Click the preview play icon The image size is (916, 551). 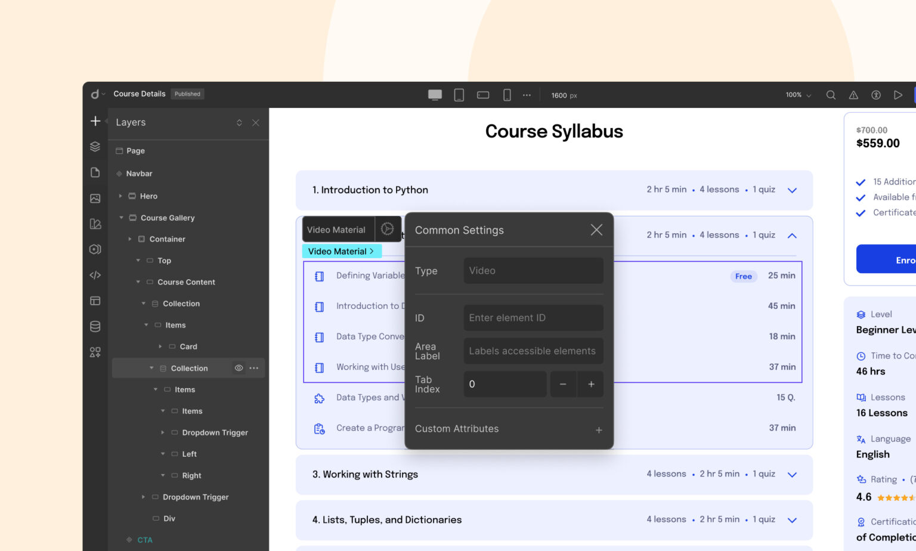tap(898, 95)
